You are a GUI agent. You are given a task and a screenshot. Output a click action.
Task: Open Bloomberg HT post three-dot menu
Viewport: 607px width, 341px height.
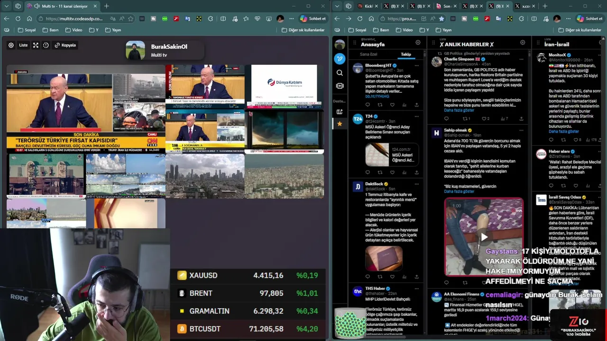417,65
